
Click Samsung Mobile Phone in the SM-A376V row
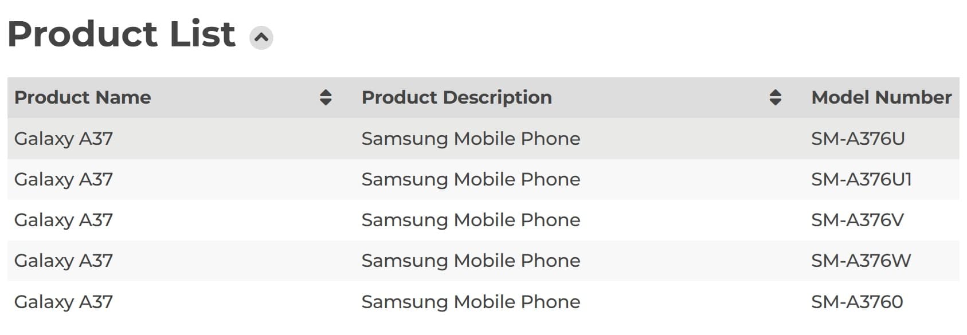471,220
